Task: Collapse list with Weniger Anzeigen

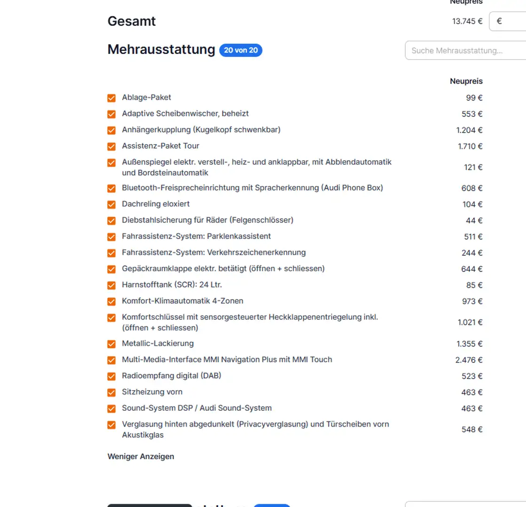Action: (x=141, y=456)
